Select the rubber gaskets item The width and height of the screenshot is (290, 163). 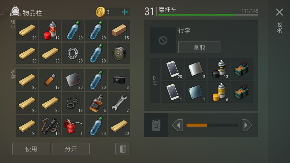pyautogui.click(x=73, y=103)
